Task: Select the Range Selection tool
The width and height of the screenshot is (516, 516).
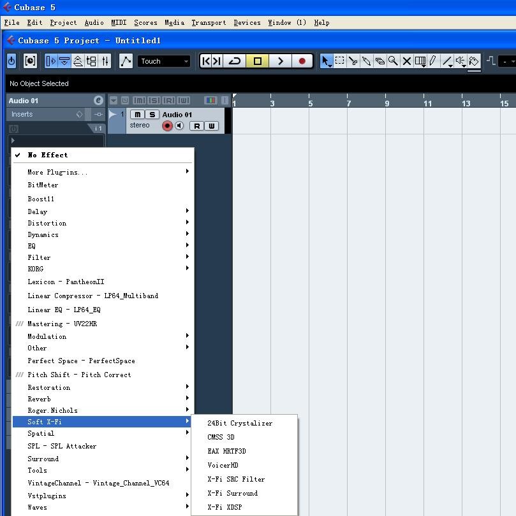Action: [339, 61]
